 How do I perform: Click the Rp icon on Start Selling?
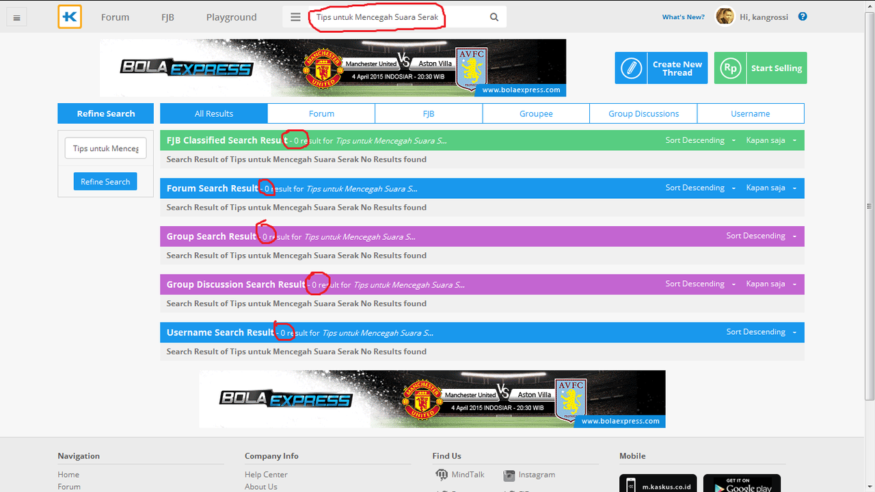click(730, 68)
